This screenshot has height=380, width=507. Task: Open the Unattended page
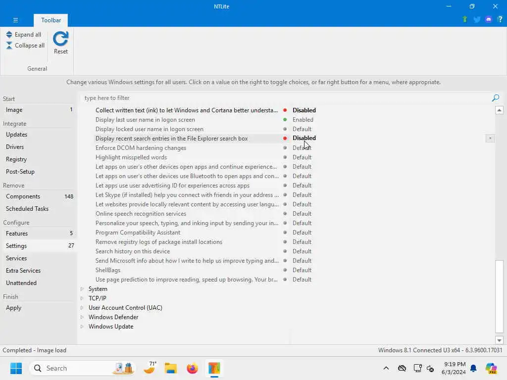pos(39,283)
